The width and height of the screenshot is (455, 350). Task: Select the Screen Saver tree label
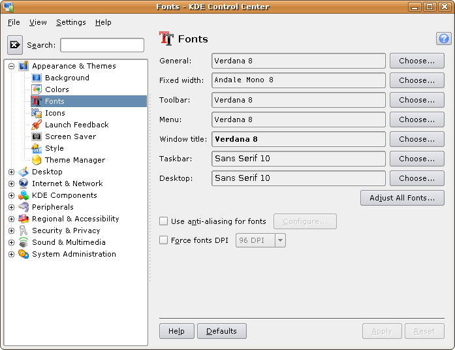(x=71, y=136)
